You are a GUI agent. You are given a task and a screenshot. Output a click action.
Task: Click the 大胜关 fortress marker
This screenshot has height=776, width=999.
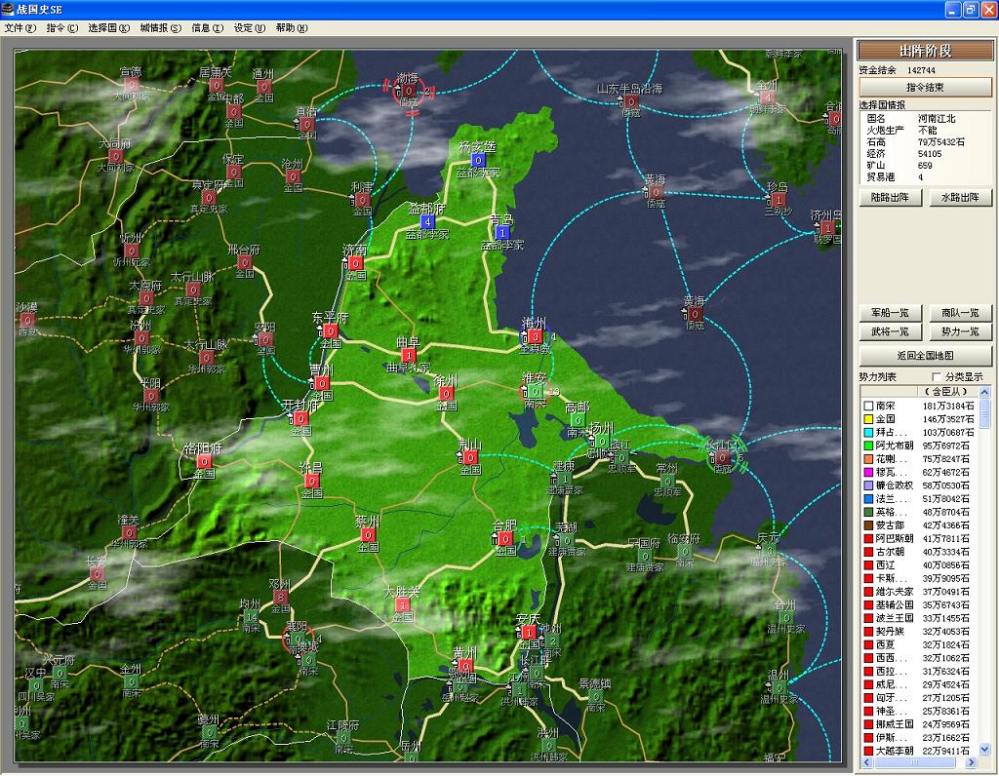[x=402, y=605]
